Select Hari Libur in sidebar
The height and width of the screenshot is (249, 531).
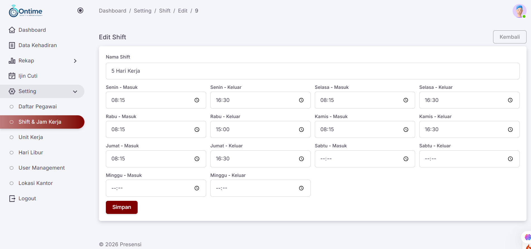click(31, 153)
